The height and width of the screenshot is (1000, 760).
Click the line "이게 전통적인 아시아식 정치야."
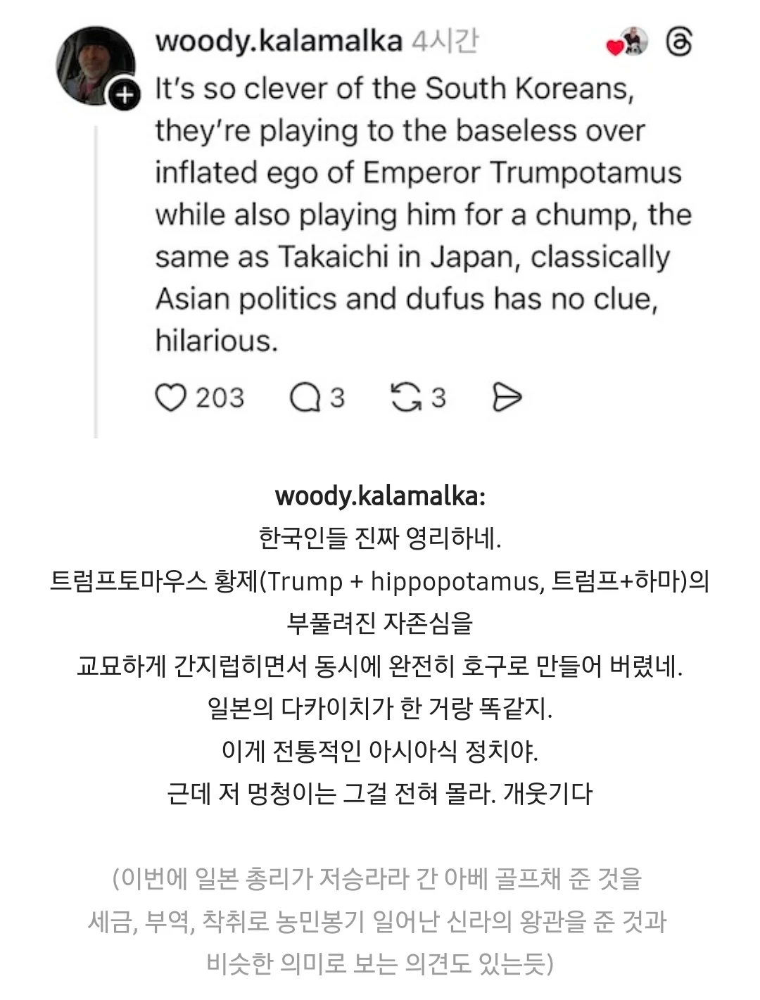(380, 751)
